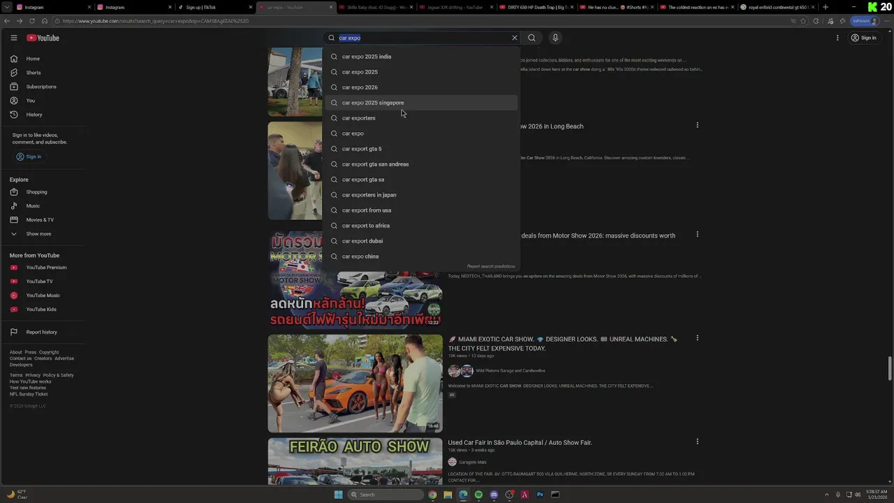Select suggestion 'car exporters in japan'

421,195
